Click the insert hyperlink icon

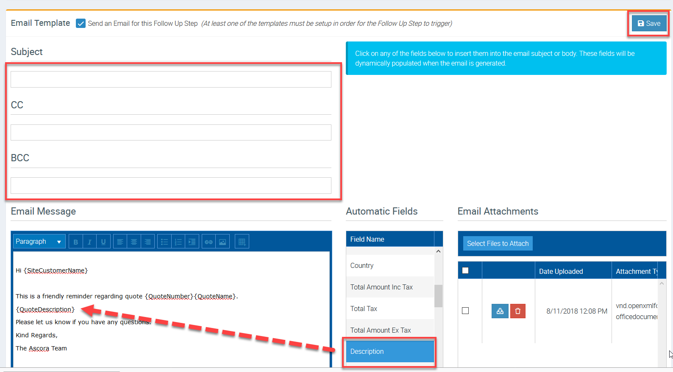(x=209, y=242)
